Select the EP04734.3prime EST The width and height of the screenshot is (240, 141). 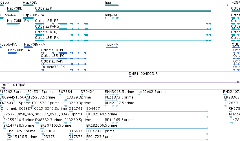pos(147,134)
